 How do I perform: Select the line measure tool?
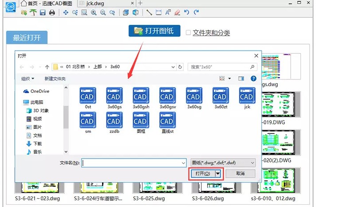coord(149,12)
